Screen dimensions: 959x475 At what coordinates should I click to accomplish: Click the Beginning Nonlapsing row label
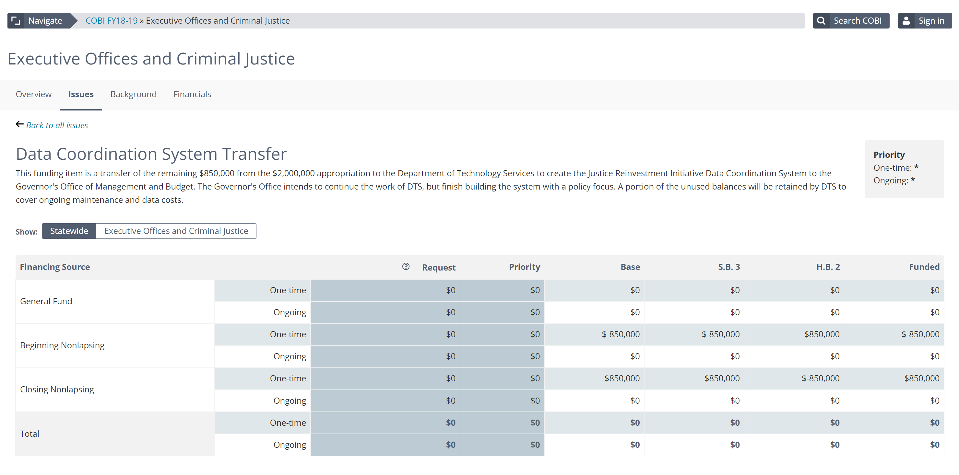click(x=62, y=345)
